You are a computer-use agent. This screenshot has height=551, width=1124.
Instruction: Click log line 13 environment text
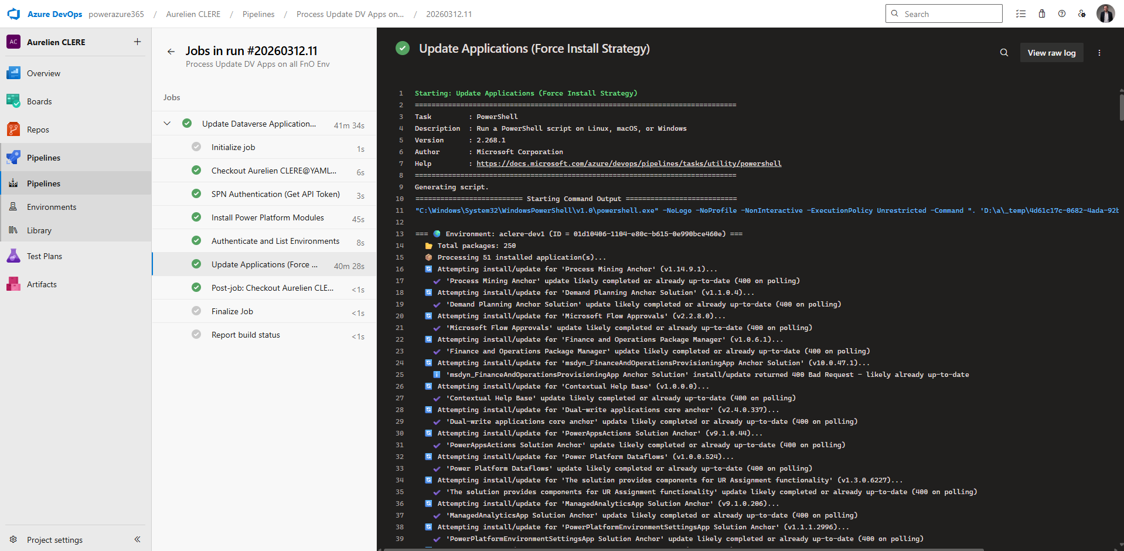(579, 234)
